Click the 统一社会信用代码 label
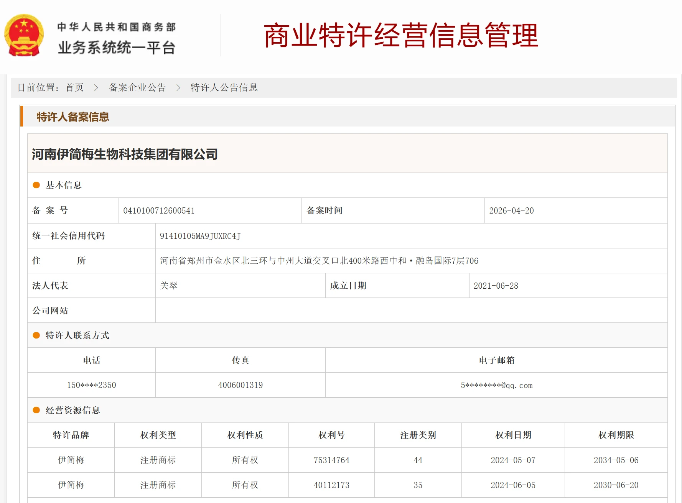This screenshot has height=503, width=682. click(x=69, y=236)
